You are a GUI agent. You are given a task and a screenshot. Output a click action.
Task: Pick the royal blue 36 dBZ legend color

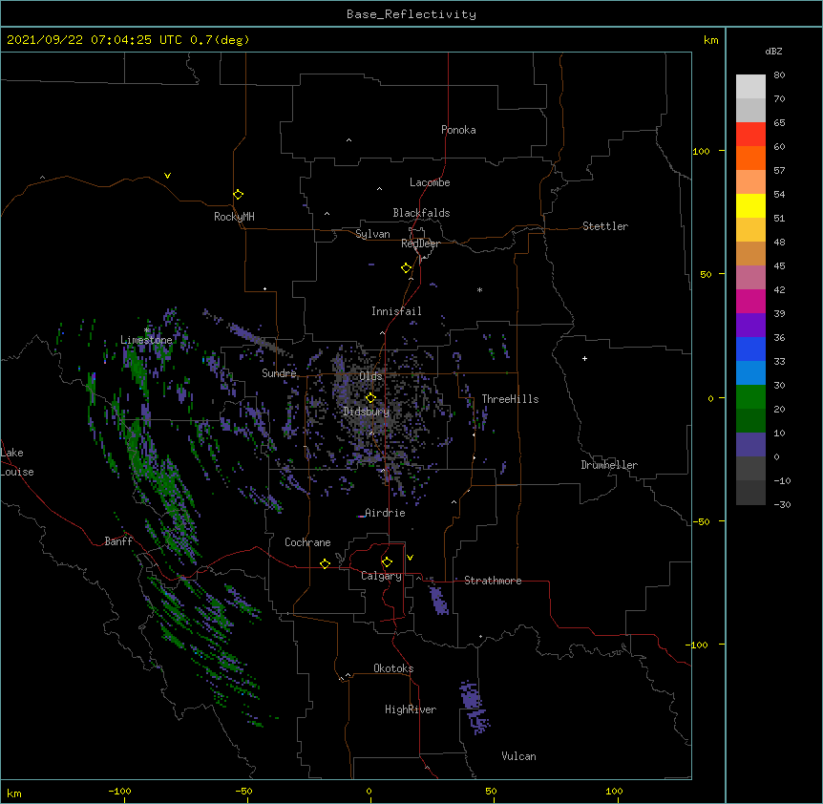[x=750, y=349]
